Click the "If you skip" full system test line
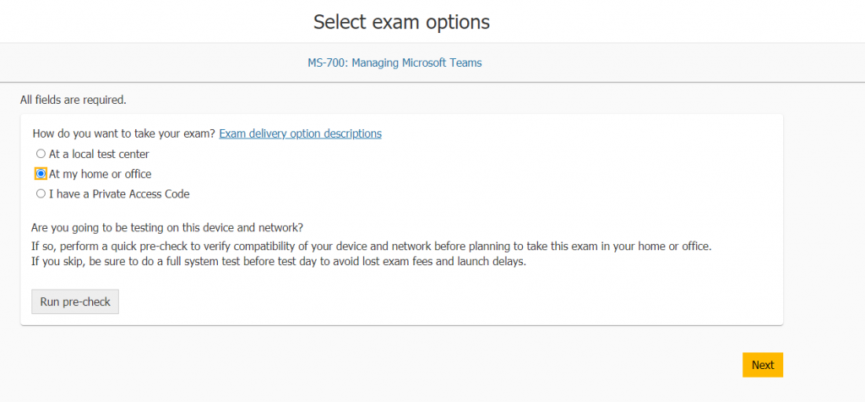The image size is (865, 402). (x=279, y=261)
